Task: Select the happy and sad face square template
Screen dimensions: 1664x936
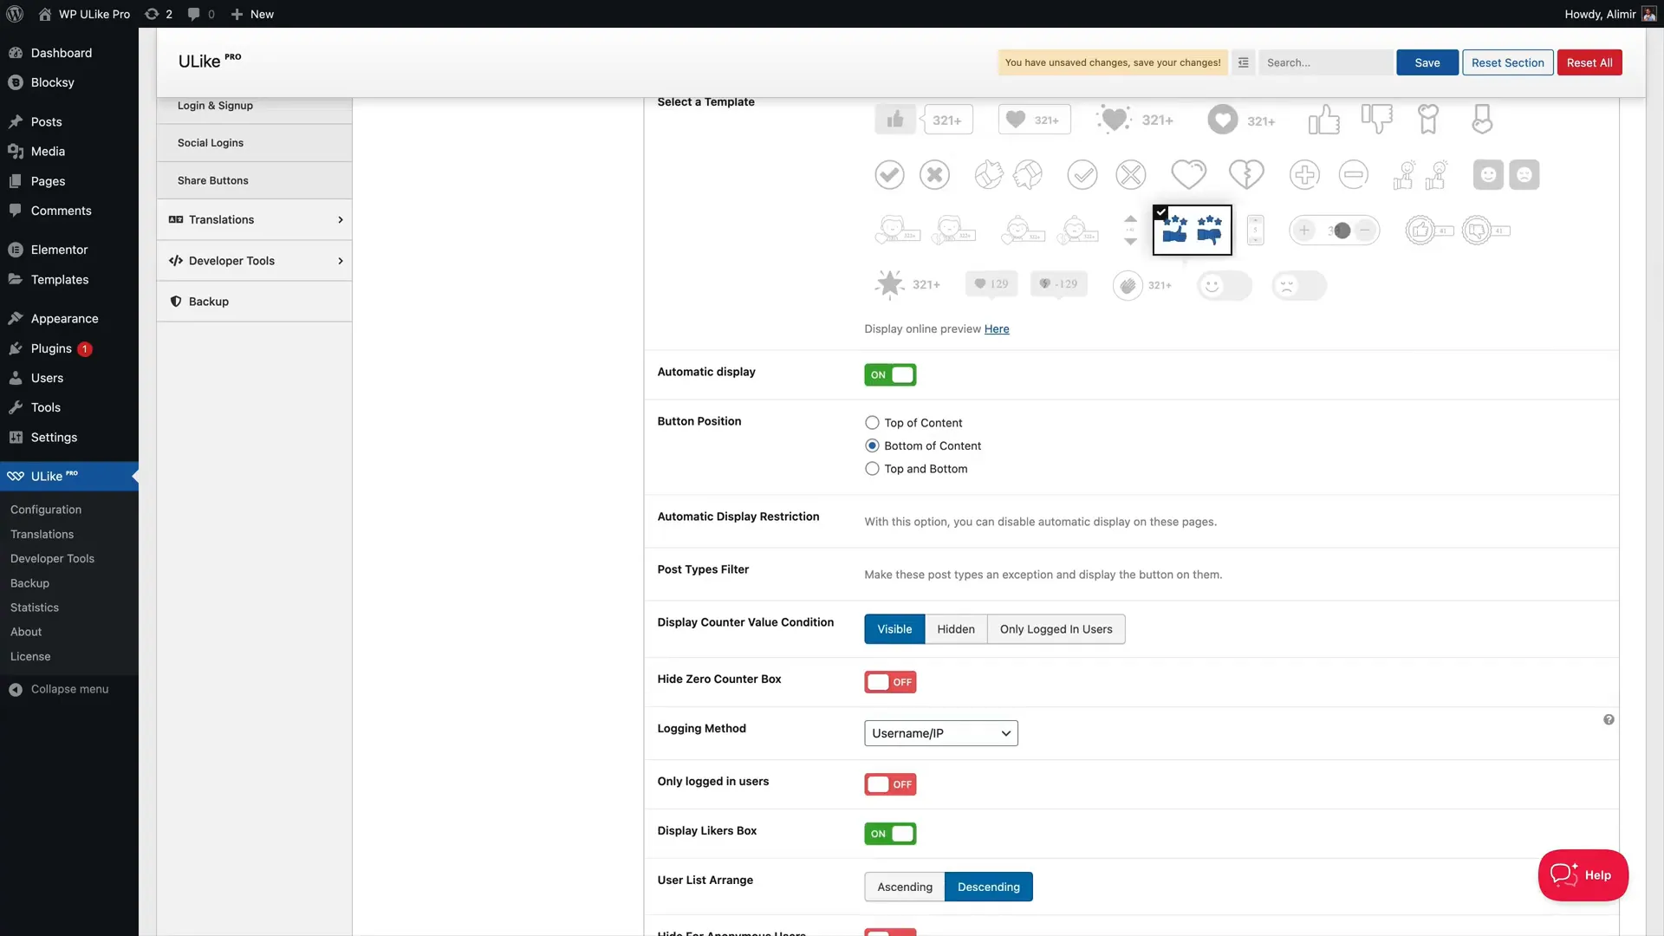Action: click(1506, 175)
